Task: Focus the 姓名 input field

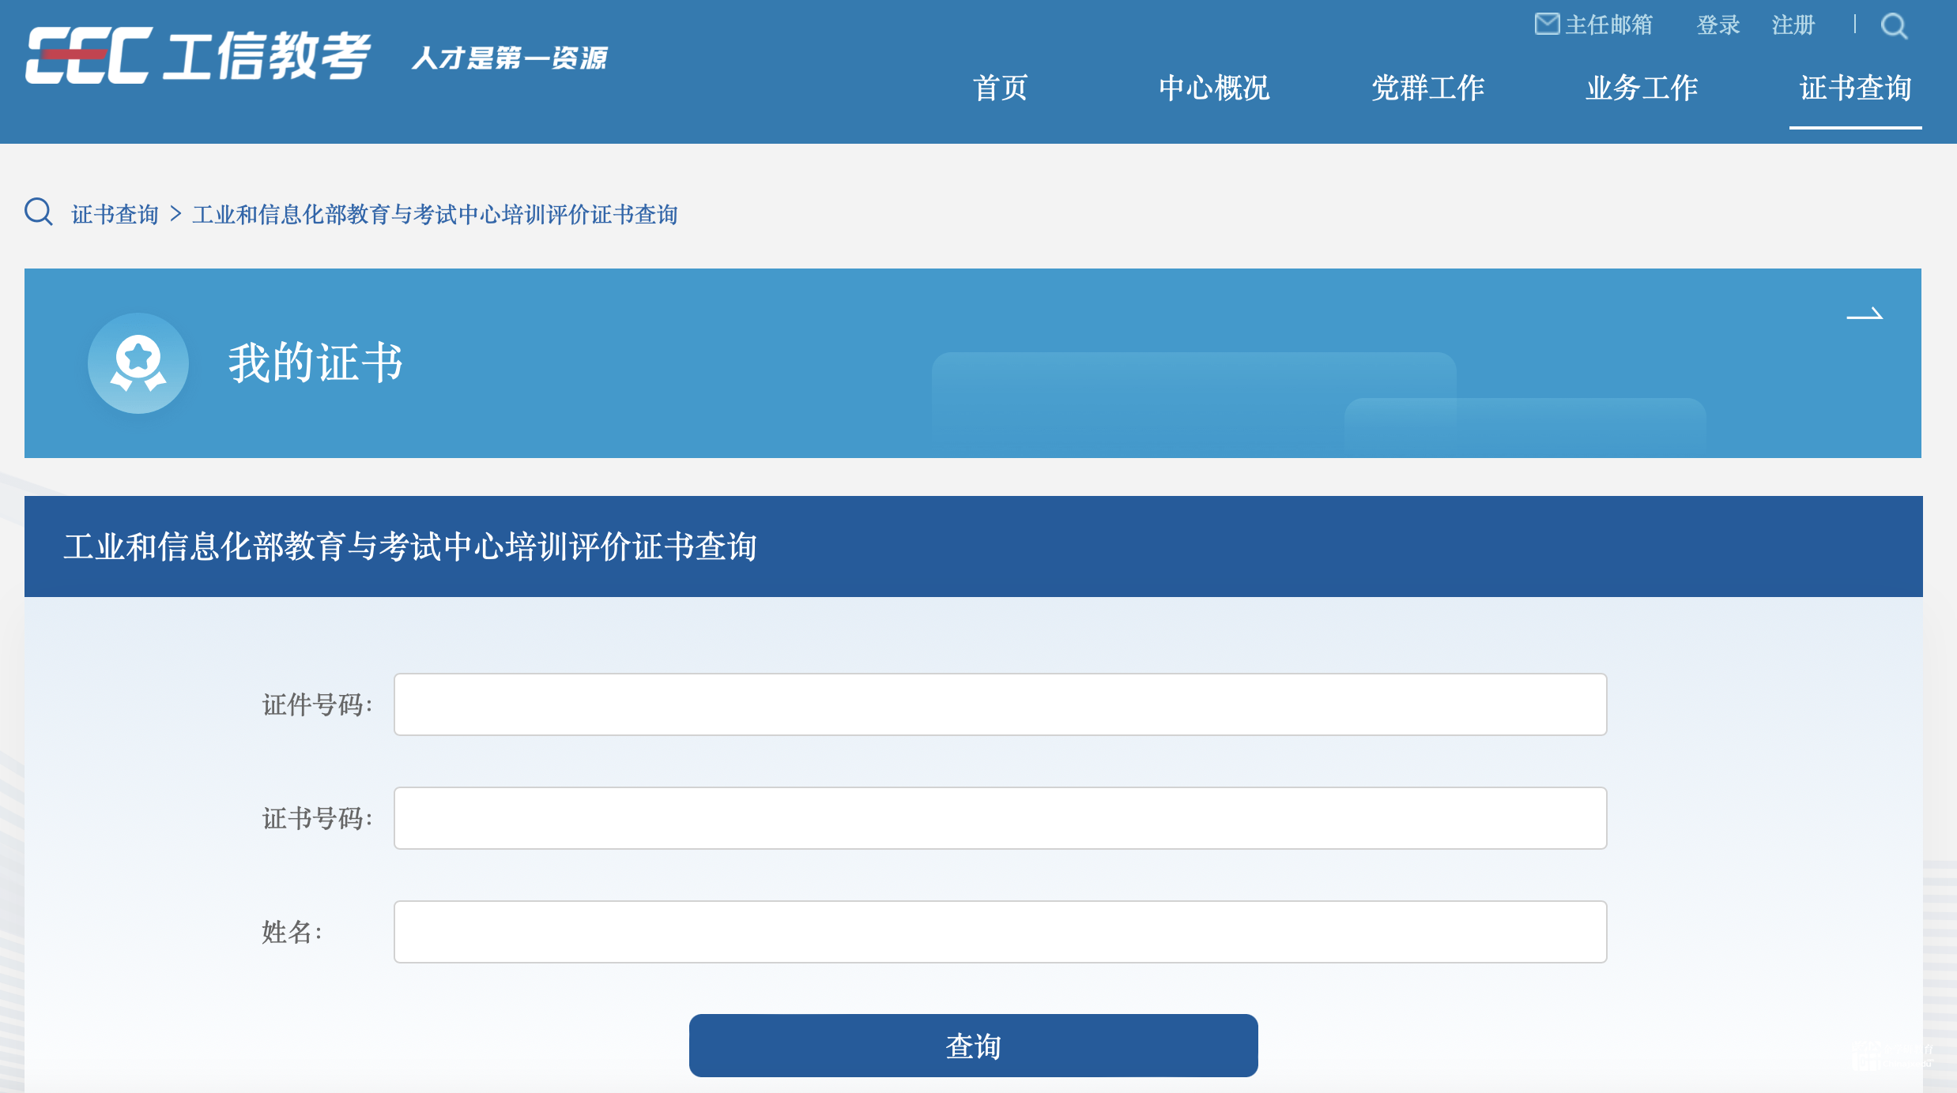Action: [x=1000, y=932]
